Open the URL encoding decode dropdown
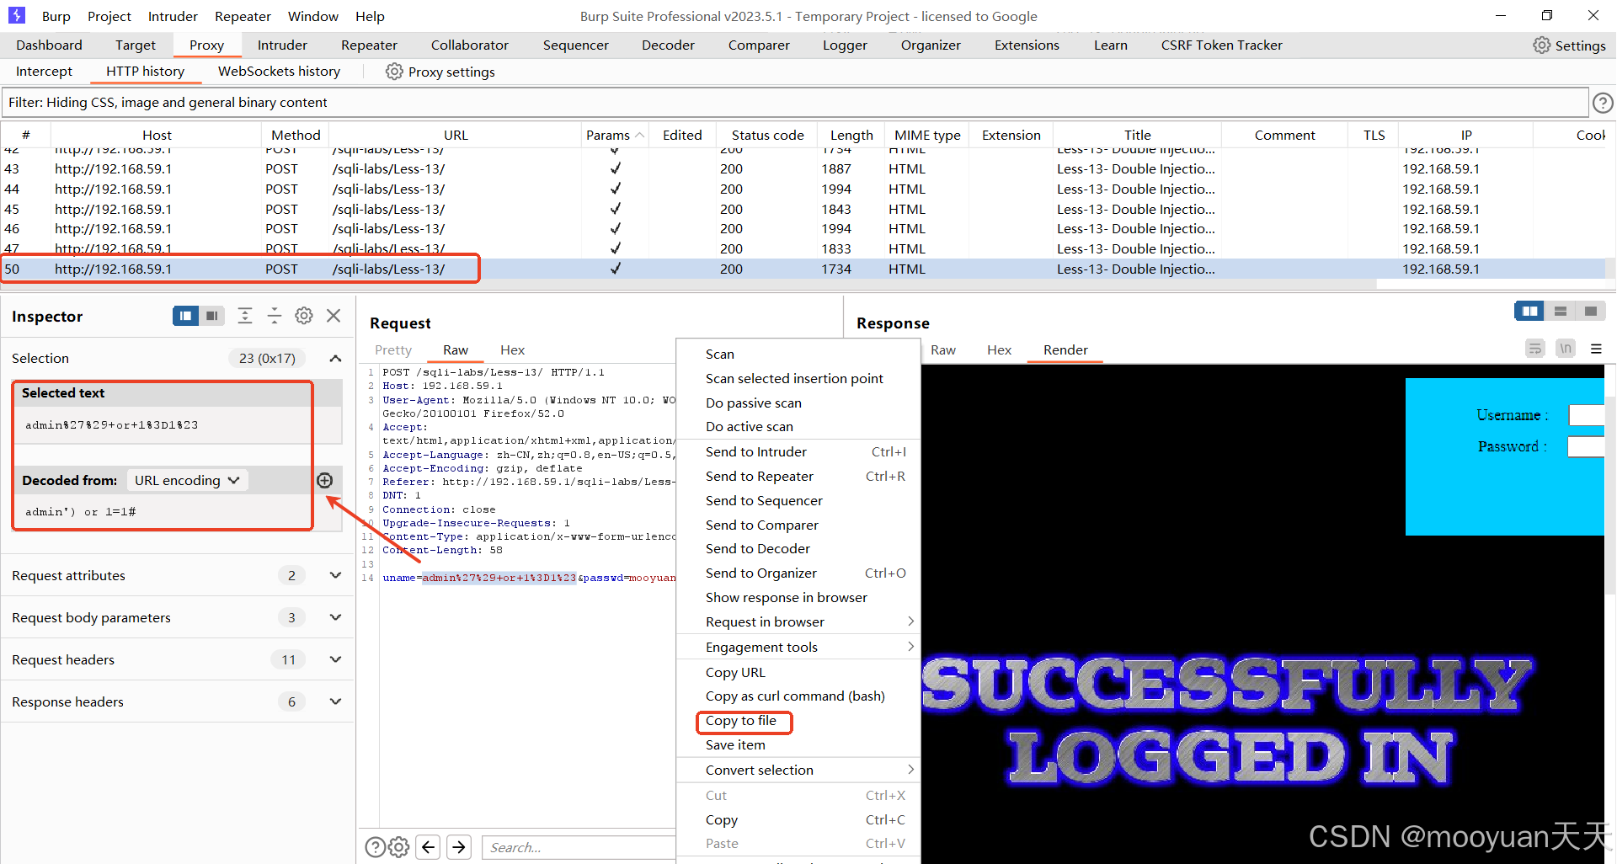Image resolution: width=1617 pixels, height=864 pixels. (x=187, y=480)
